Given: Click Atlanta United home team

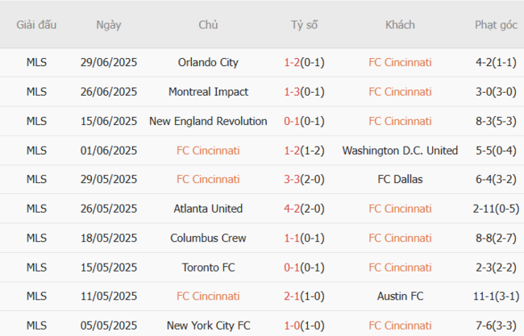Looking at the screenshot, I should [x=208, y=209].
